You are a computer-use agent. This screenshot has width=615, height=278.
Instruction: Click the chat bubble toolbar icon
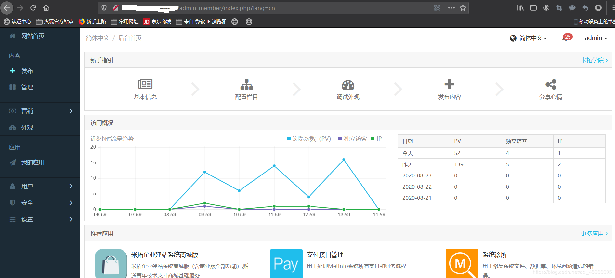572,8
